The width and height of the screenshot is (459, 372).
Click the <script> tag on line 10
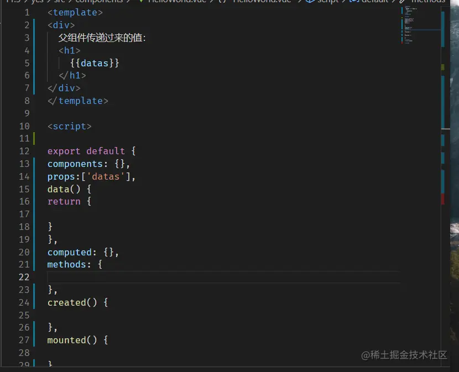click(x=70, y=126)
